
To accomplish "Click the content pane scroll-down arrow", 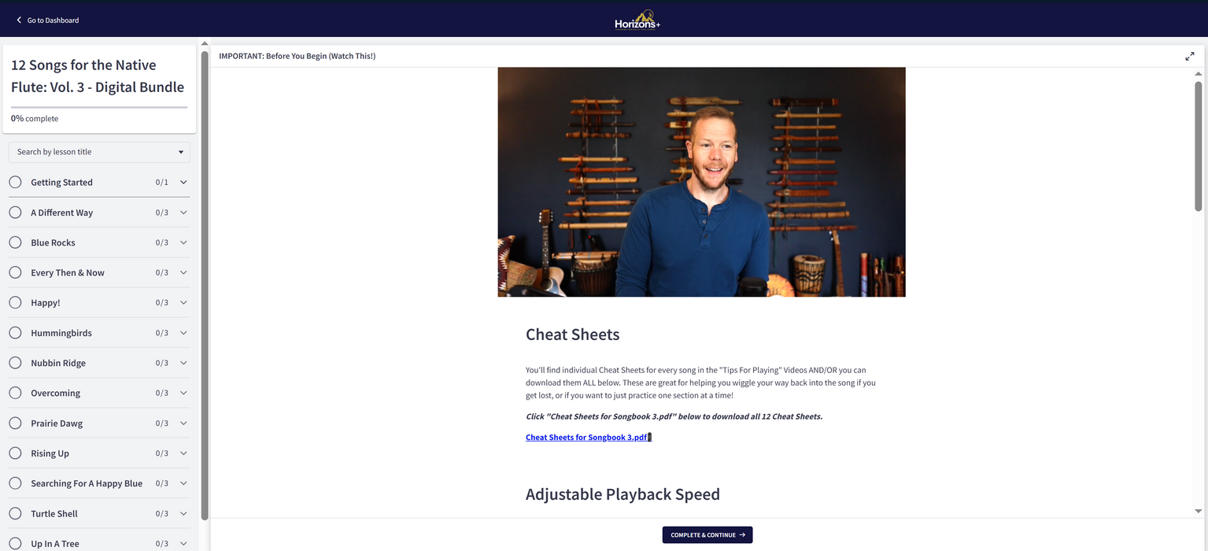I will [x=1199, y=511].
